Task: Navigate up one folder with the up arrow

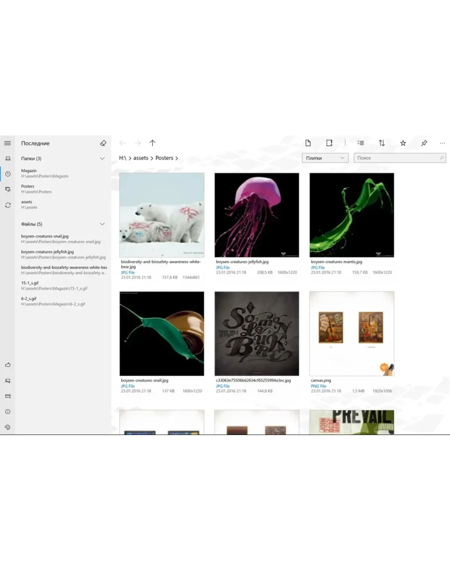Action: [x=152, y=143]
